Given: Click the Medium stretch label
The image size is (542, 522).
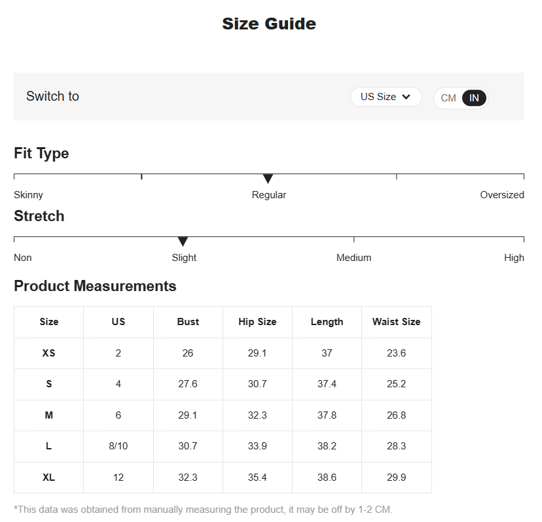Looking at the screenshot, I should click(353, 258).
